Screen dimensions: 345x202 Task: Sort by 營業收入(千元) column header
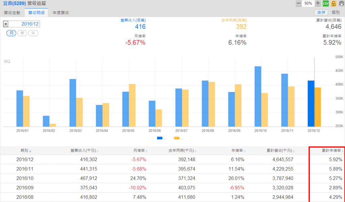coord(85,151)
